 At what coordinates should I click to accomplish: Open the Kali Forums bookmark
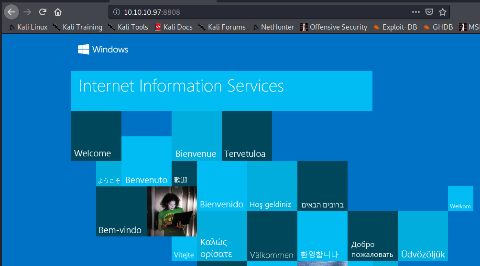[x=222, y=27]
